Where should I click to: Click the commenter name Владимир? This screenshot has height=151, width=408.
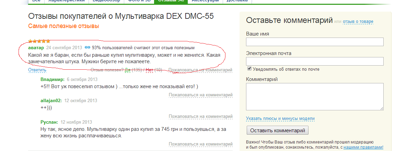(x=53, y=79)
